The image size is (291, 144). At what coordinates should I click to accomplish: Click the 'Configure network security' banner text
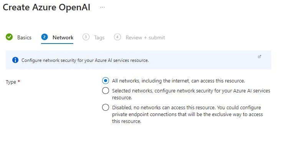coord(85,60)
